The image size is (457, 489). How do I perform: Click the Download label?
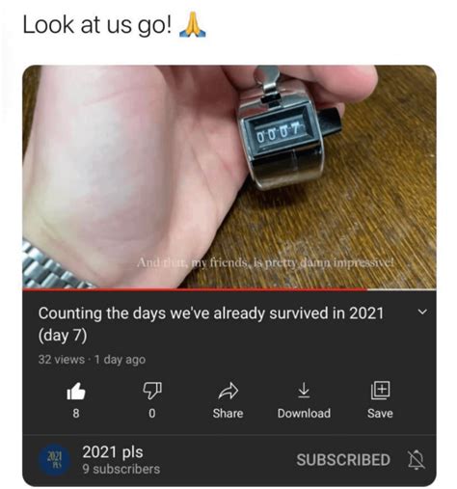[304, 413]
